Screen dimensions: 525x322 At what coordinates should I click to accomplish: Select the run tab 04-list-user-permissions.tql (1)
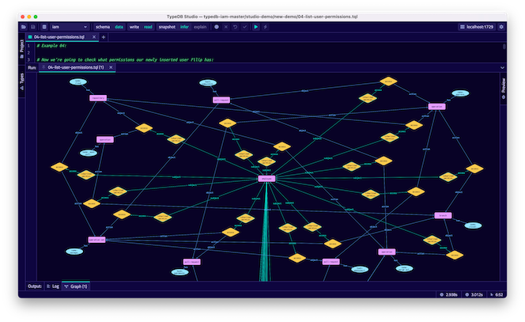[x=76, y=67]
